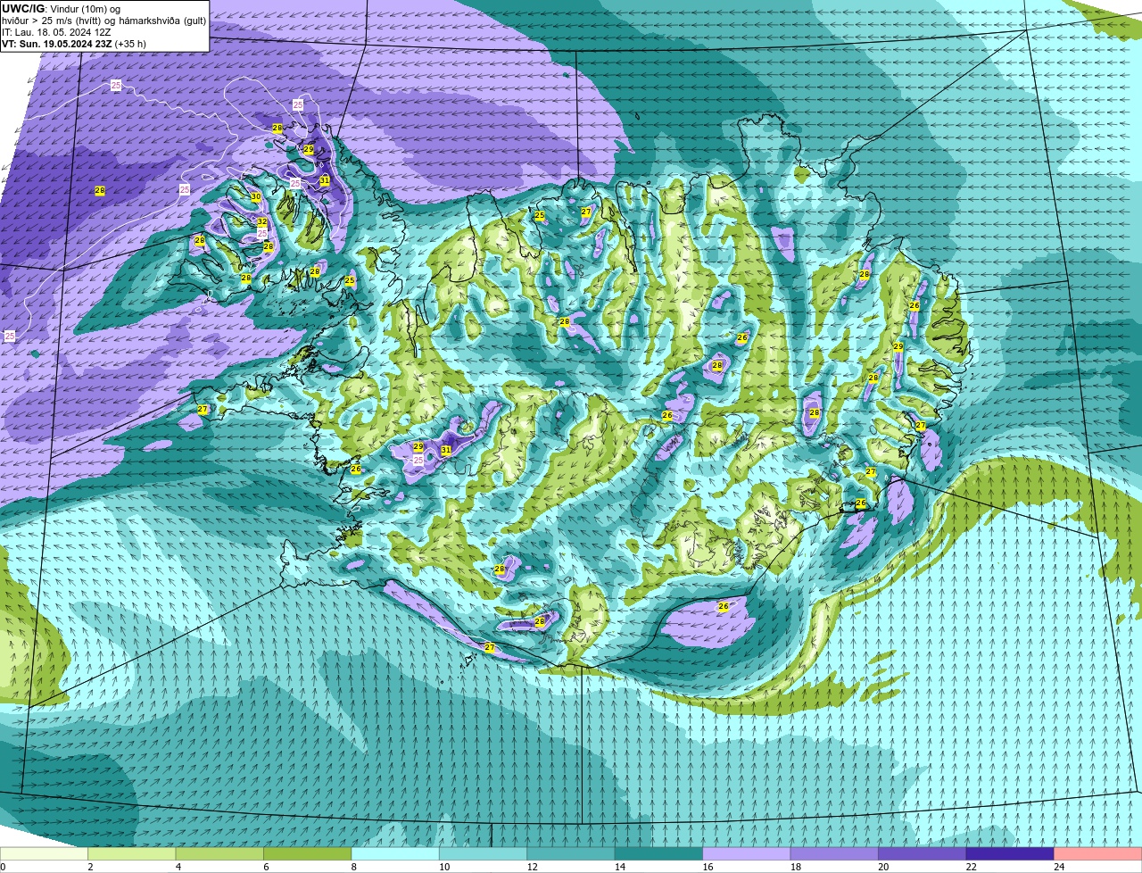Click the yellow '30' gust label in the Westfjords

click(x=256, y=196)
